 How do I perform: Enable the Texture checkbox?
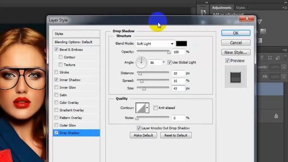pos(60,64)
